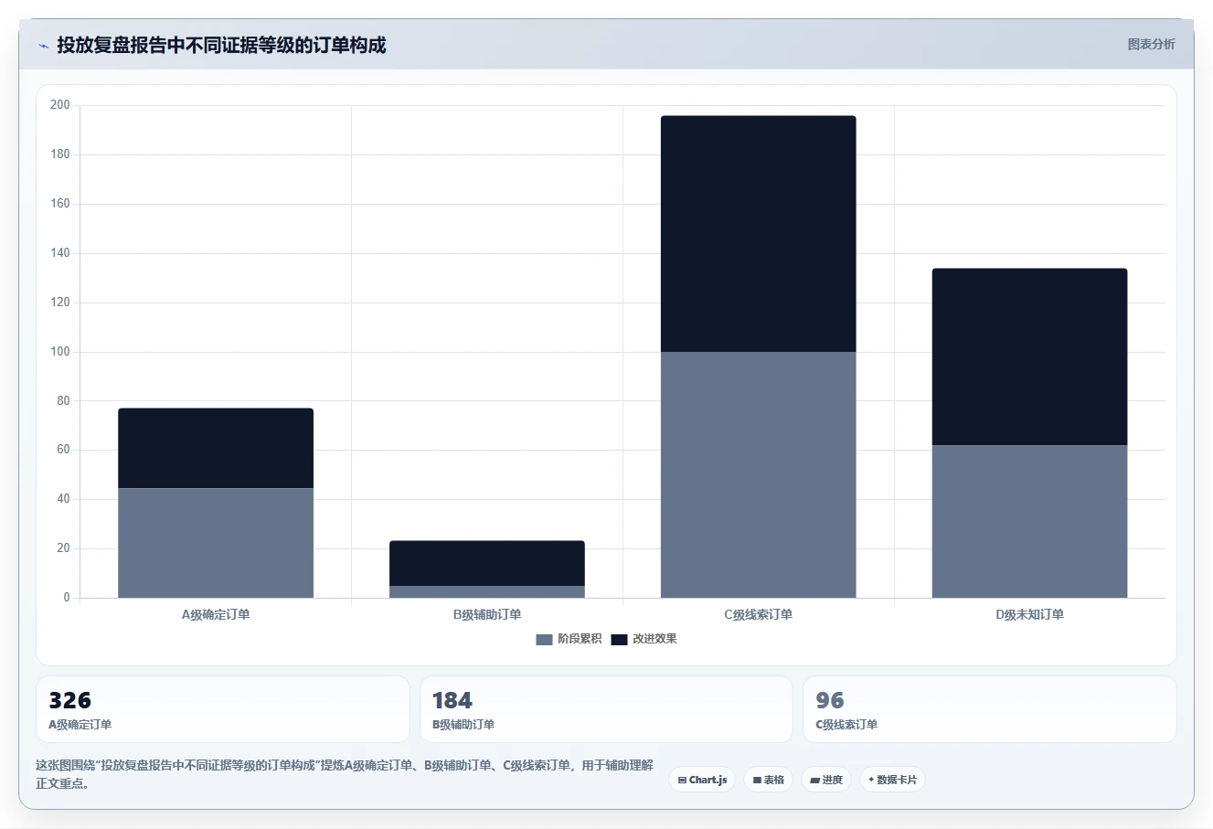The image size is (1213, 829).
Task: Click the dark 改进效果 segment of D级未知订单 bar
Action: (1030, 356)
